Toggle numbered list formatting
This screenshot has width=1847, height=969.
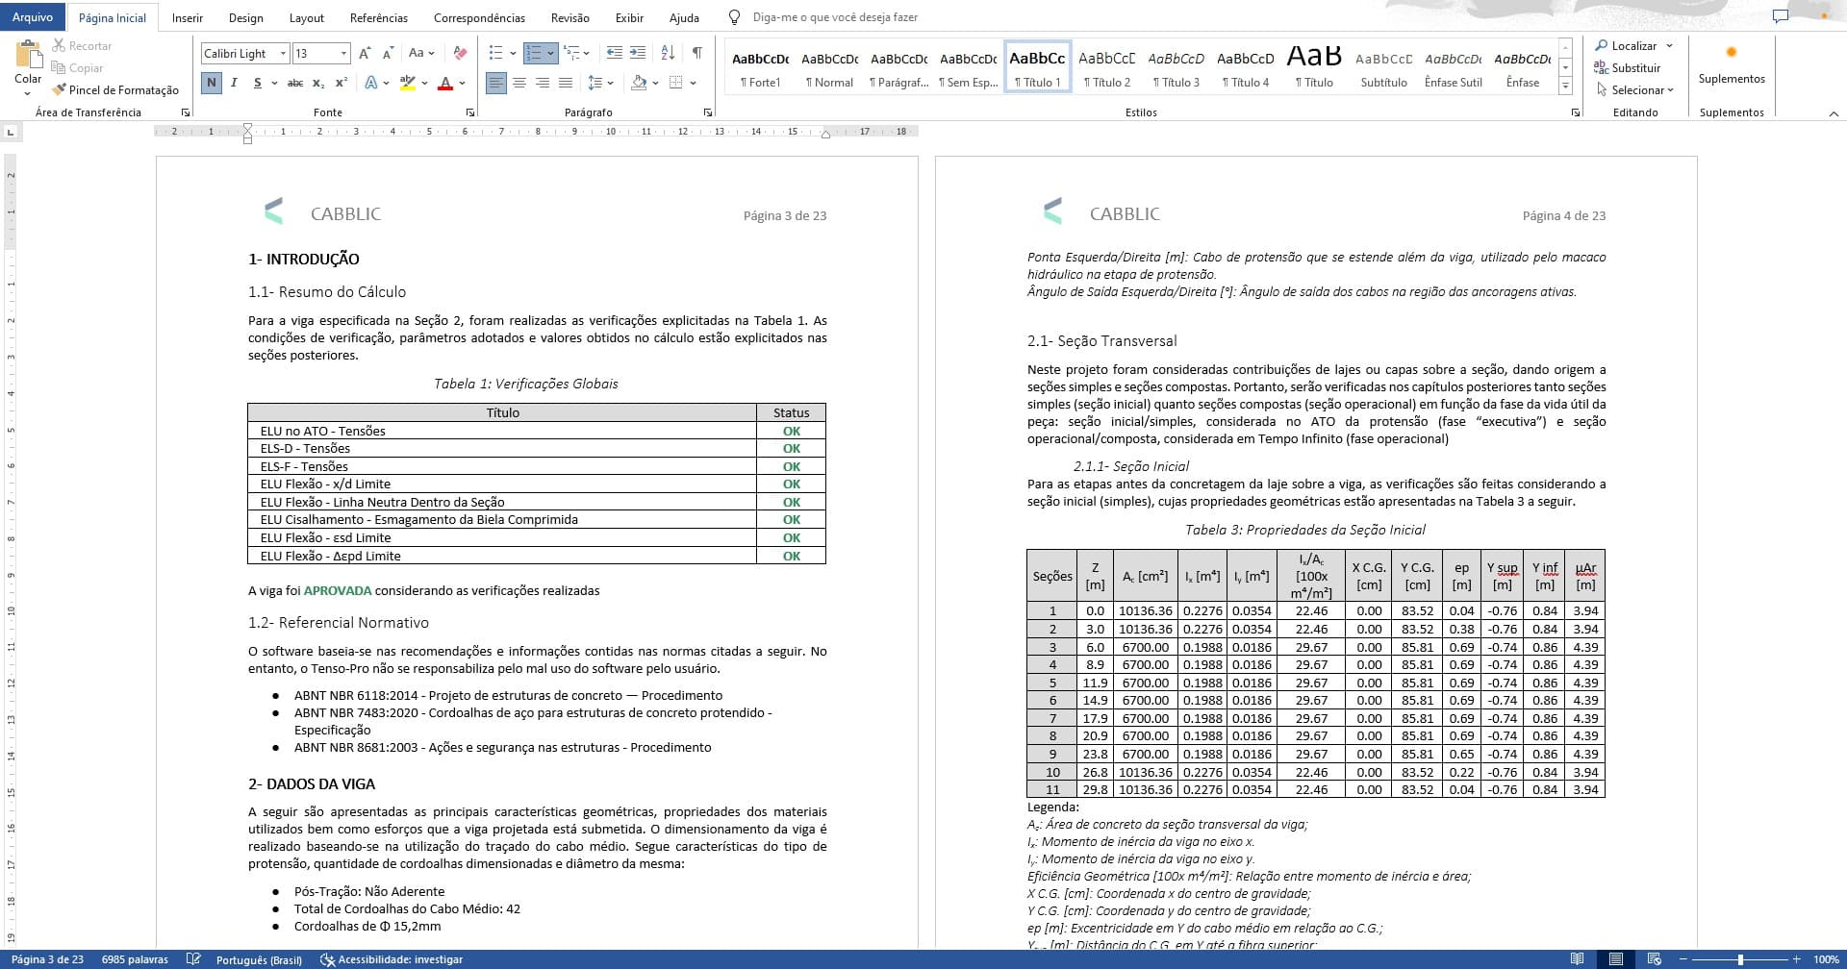(x=534, y=54)
